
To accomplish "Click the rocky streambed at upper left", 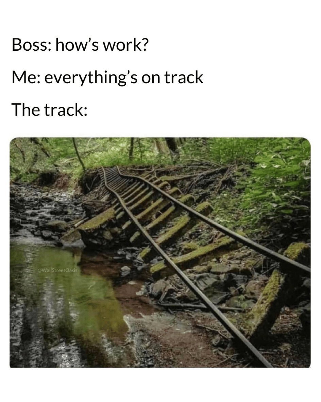I will [x=41, y=205].
